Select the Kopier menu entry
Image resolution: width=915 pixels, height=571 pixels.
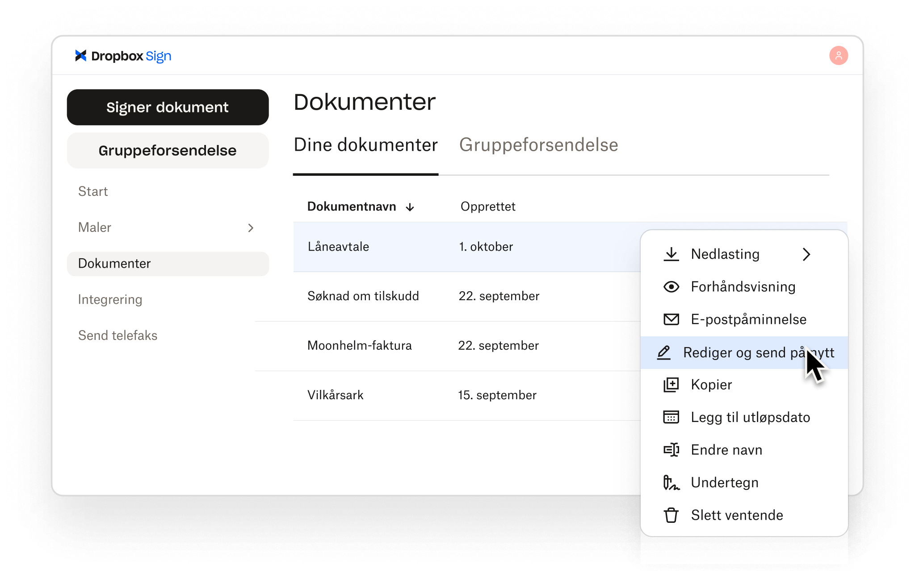pos(744,385)
